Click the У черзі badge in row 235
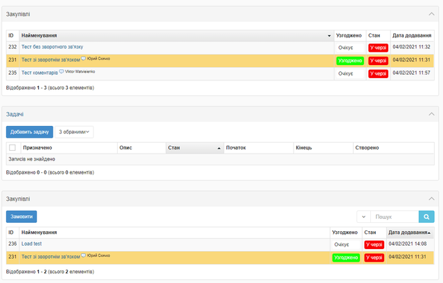The image size is (443, 283). (x=378, y=74)
